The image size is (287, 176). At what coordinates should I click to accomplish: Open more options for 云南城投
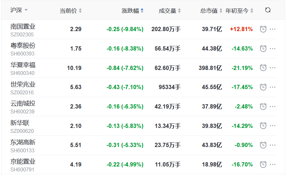[x=272, y=106]
